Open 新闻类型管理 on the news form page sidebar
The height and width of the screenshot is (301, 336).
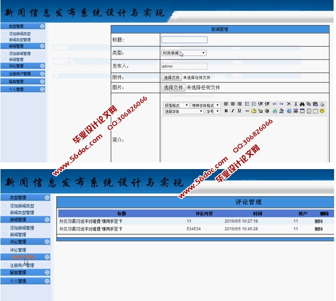coord(20,40)
